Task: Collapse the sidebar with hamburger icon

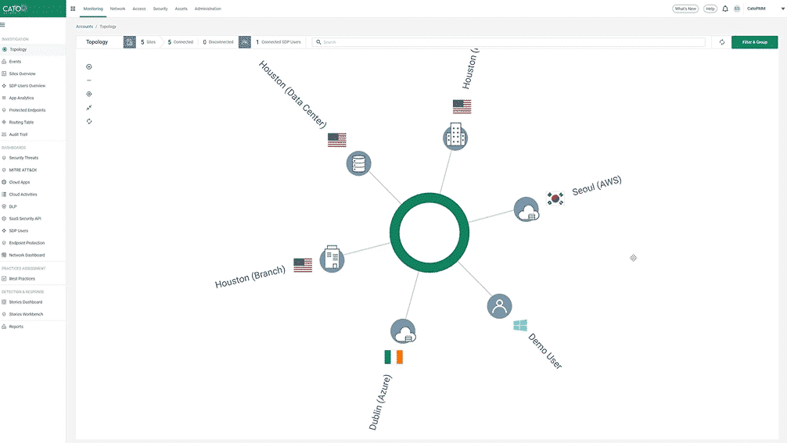Action: pyautogui.click(x=3, y=24)
